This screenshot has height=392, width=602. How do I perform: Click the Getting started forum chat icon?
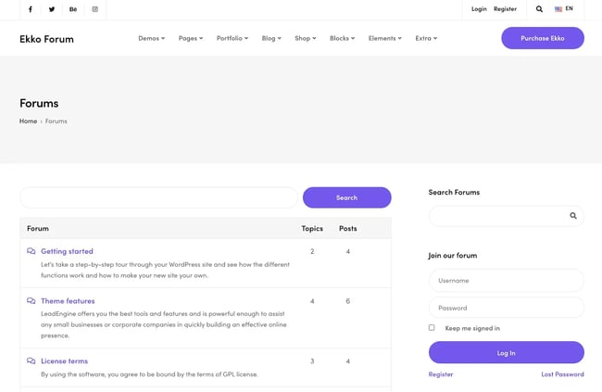[31, 251]
